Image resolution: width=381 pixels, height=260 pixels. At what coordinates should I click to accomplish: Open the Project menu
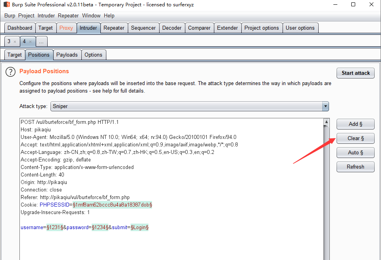(x=26, y=16)
